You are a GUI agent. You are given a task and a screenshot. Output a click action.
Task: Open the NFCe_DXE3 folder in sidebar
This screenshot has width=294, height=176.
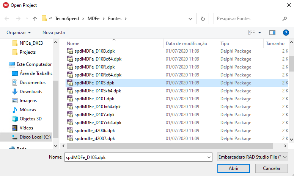[x=28, y=43]
